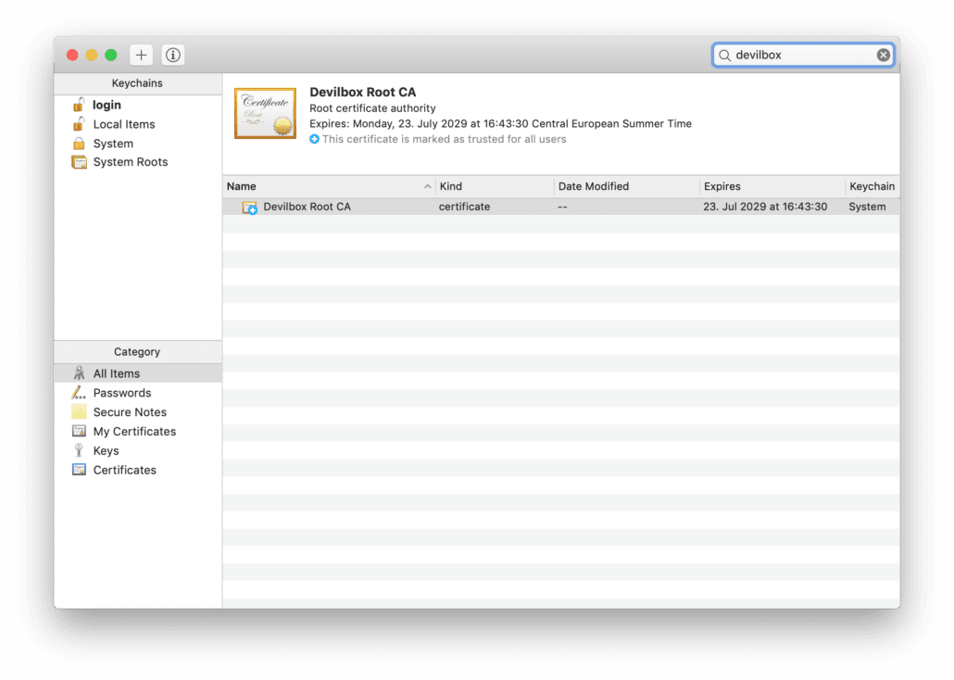Switch to the Secure Notes category
The height and width of the screenshot is (680, 954).
[130, 412]
